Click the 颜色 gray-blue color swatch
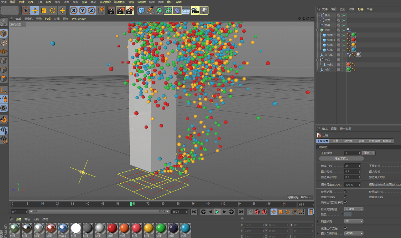401x238 pixels. [348, 215]
